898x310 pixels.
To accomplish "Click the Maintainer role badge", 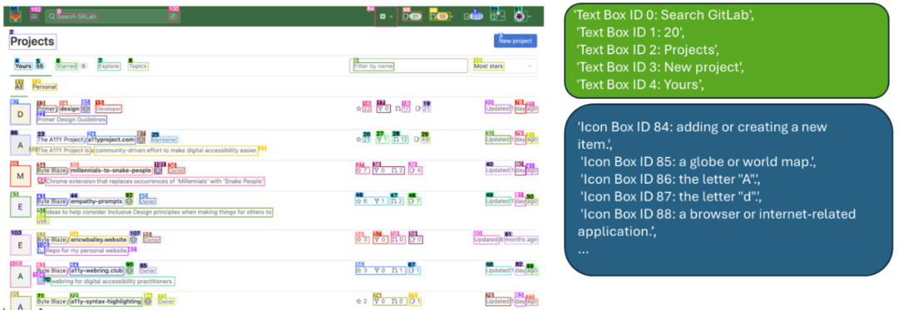I will tap(165, 140).
